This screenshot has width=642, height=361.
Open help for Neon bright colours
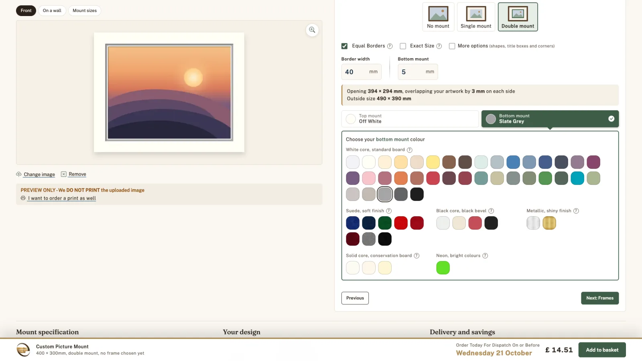(485, 256)
